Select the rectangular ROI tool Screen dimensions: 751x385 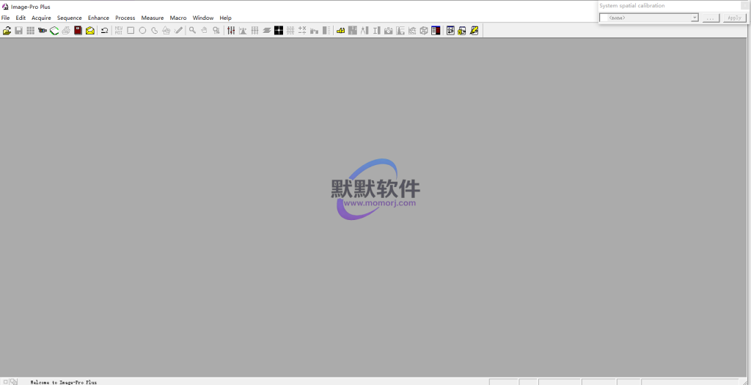tap(131, 31)
